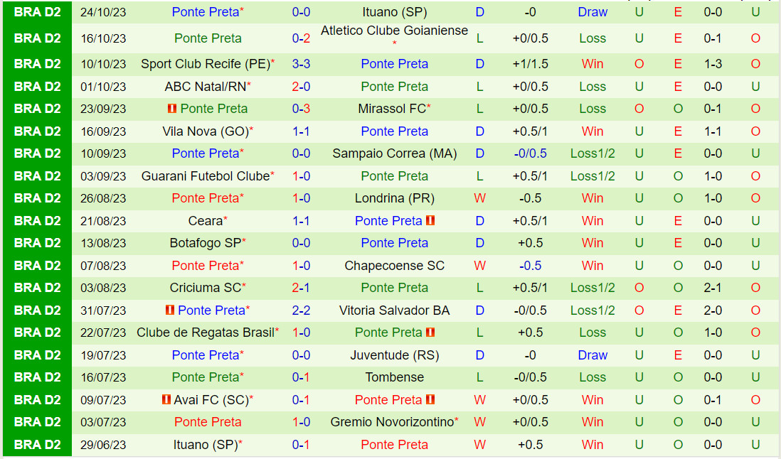Go to Vila Nova (GO) team page
This screenshot has height=459, width=781.
[205, 131]
